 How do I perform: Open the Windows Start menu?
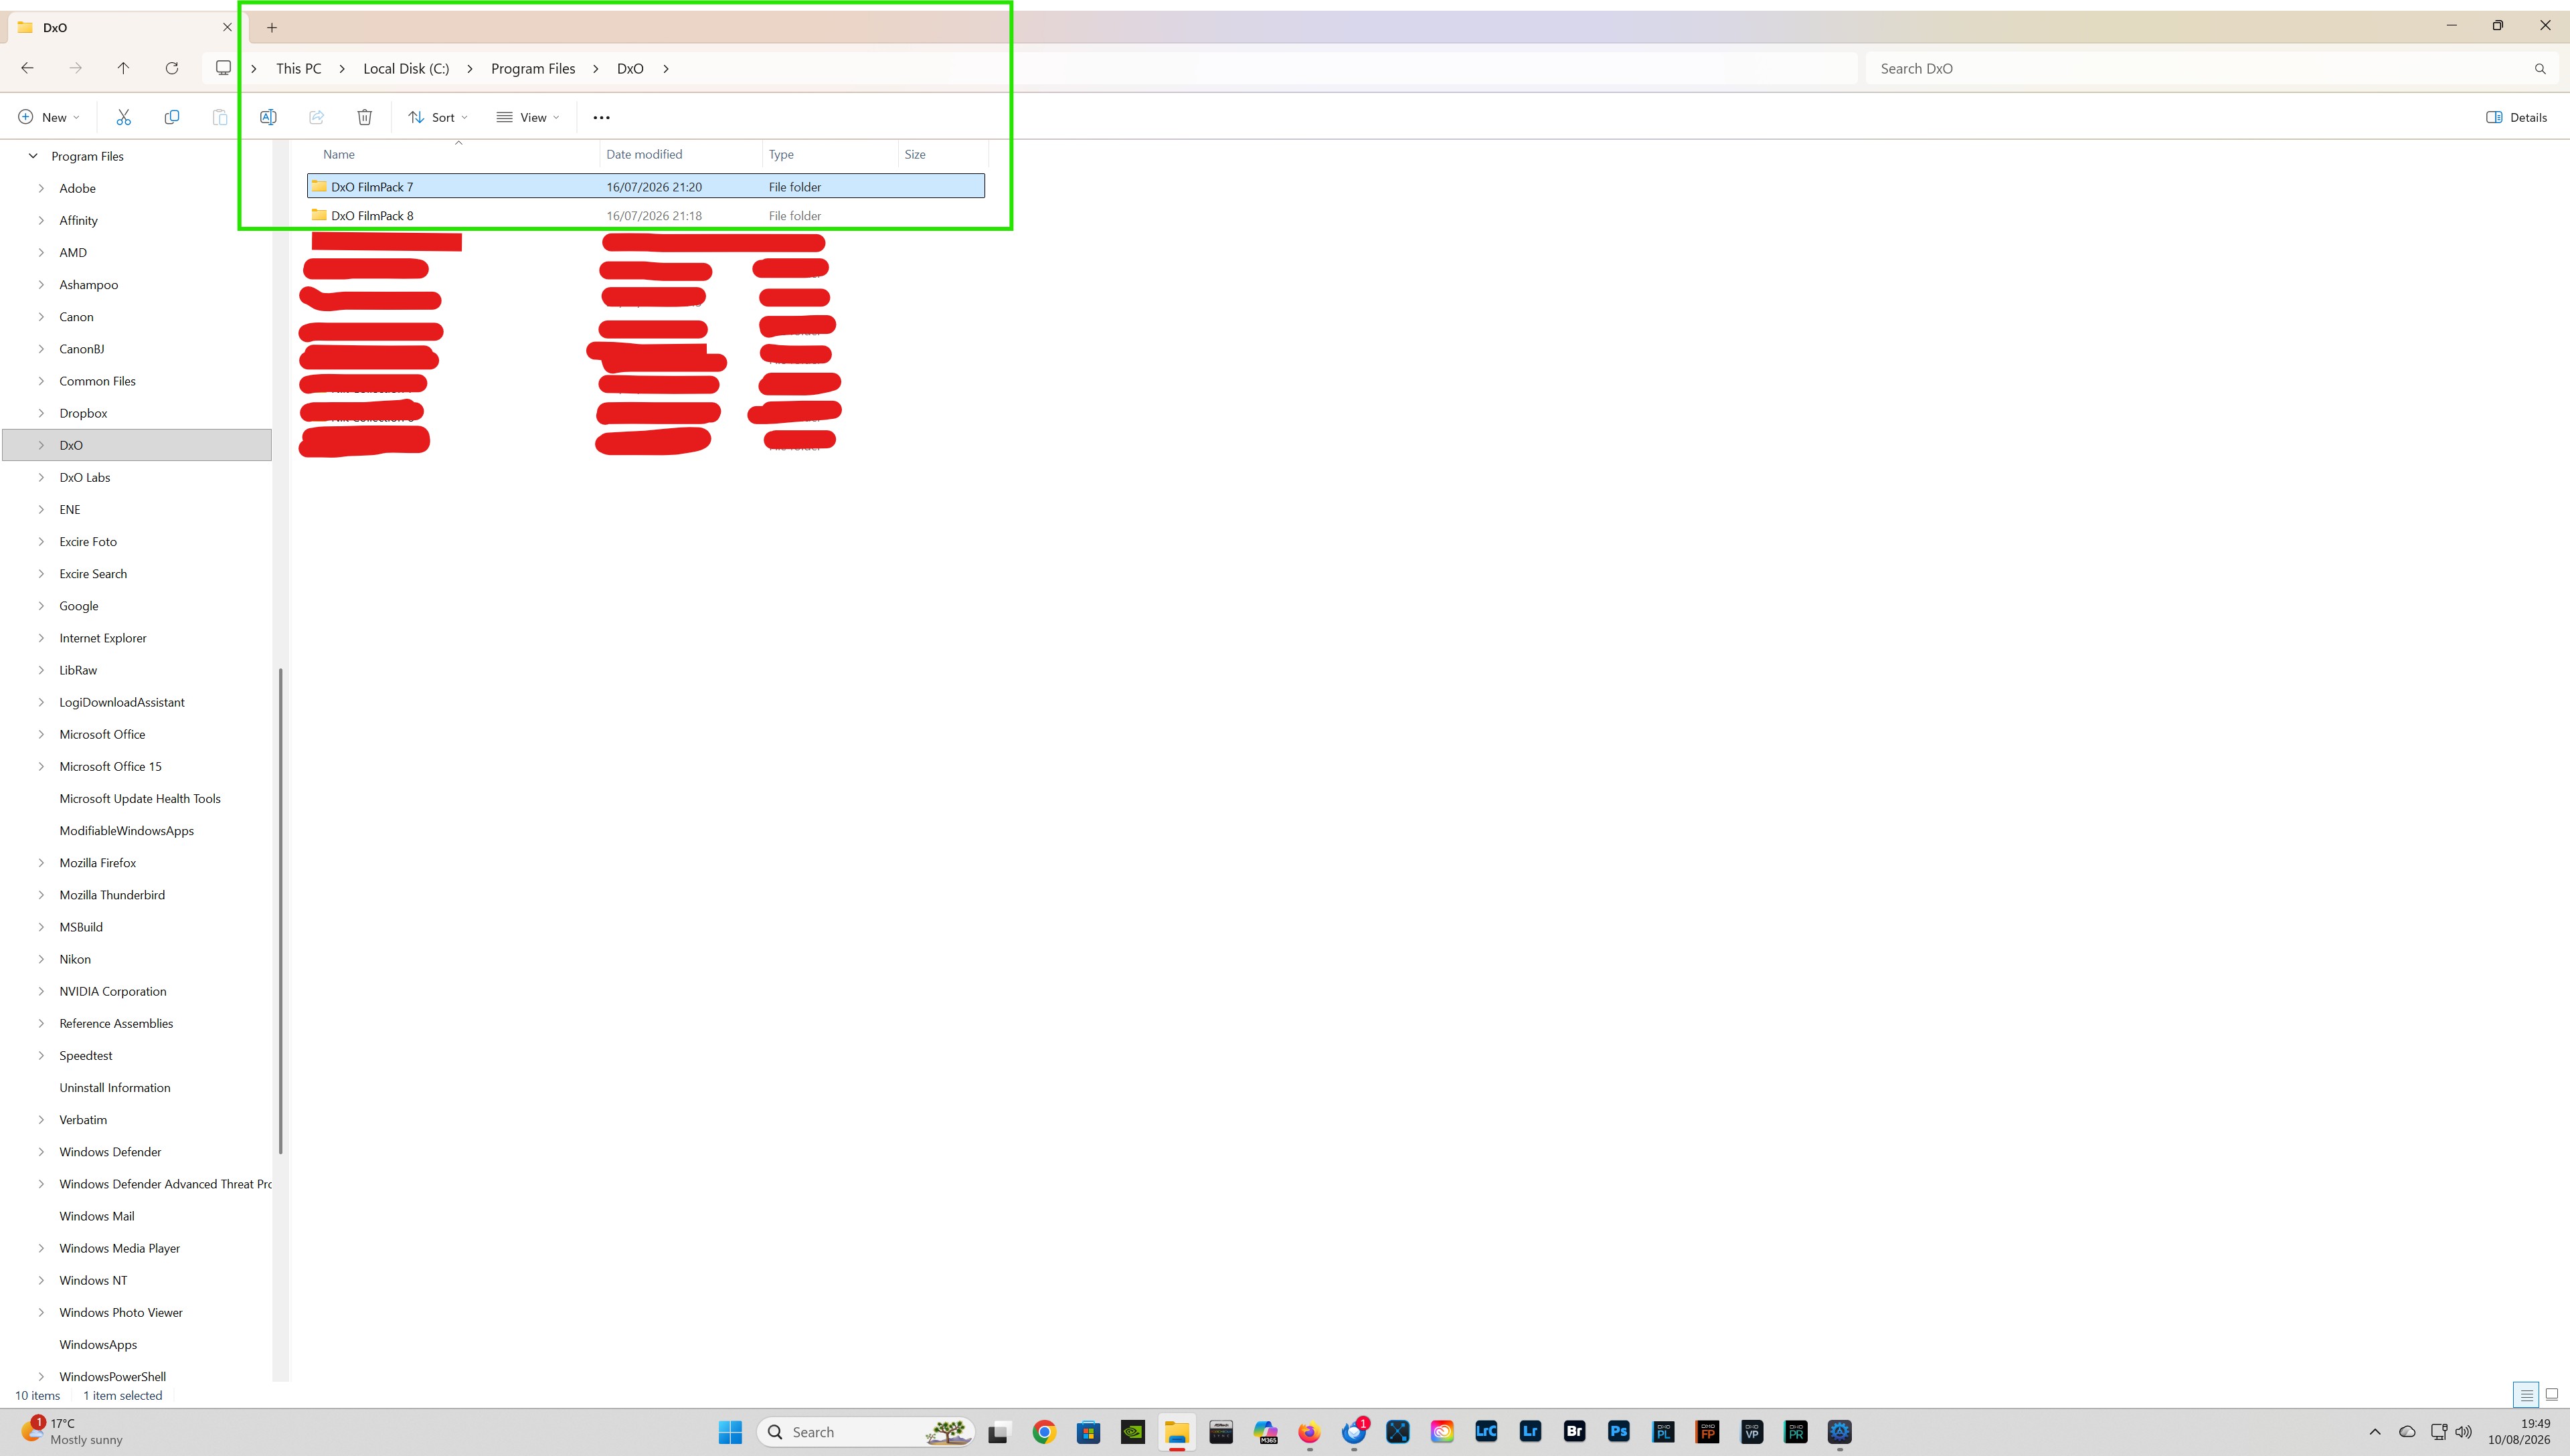click(x=730, y=1432)
